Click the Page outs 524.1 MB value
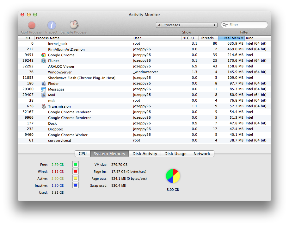This screenshot has width=289, height=226. [129, 179]
